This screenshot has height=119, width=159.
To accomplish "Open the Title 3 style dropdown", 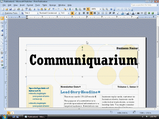I will click(38, 13).
